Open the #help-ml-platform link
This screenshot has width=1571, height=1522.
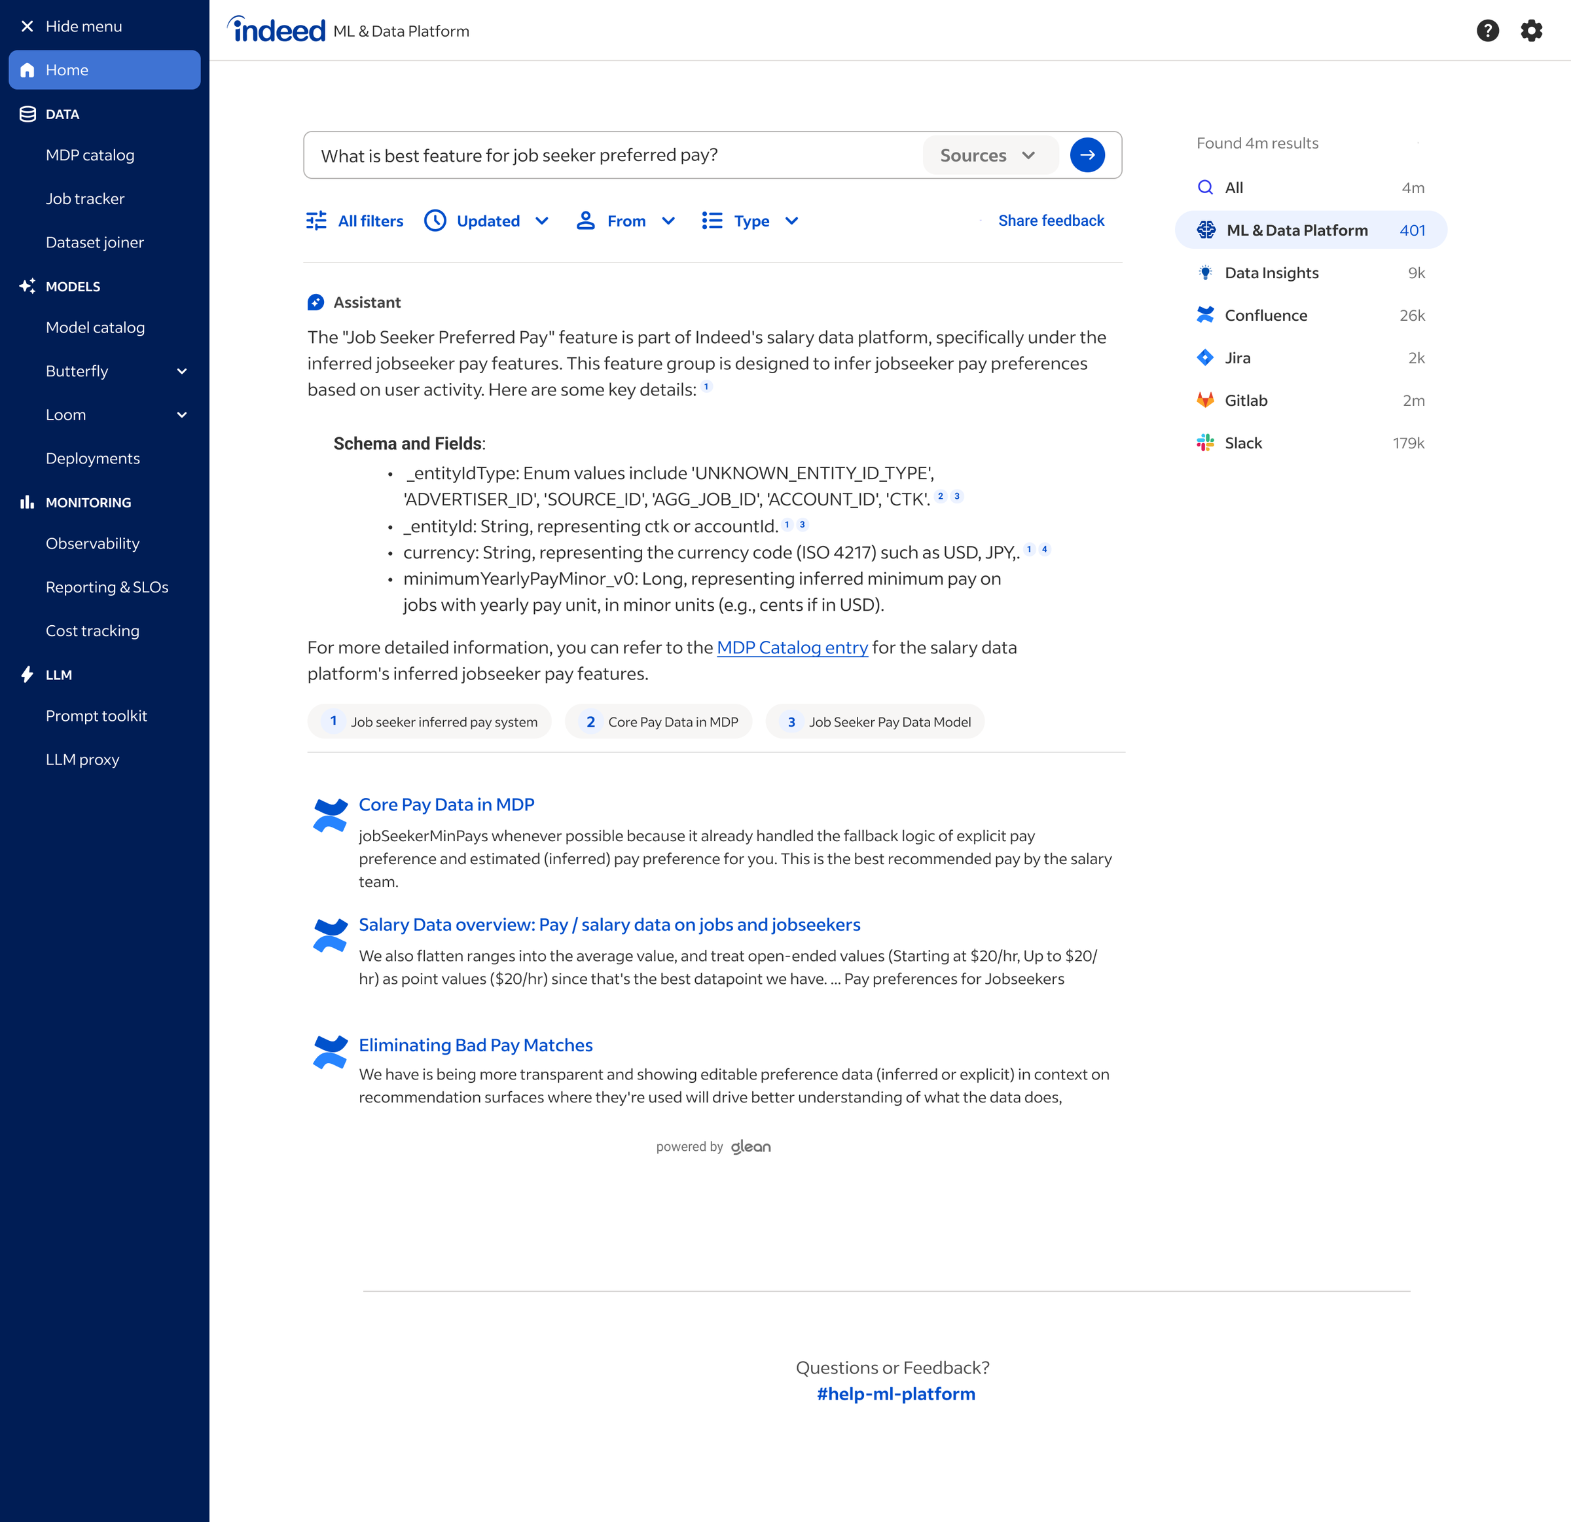point(895,1394)
